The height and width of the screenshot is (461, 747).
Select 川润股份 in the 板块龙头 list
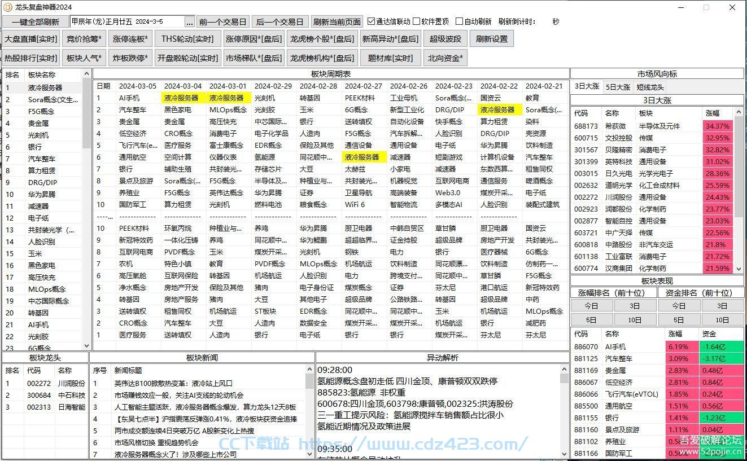pos(45,383)
